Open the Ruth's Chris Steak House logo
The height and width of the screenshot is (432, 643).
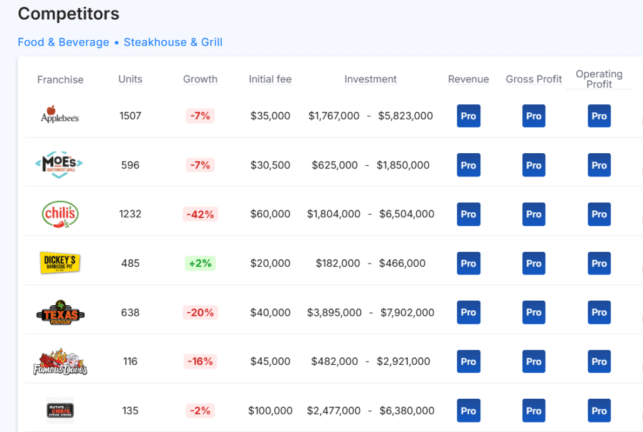(x=60, y=410)
